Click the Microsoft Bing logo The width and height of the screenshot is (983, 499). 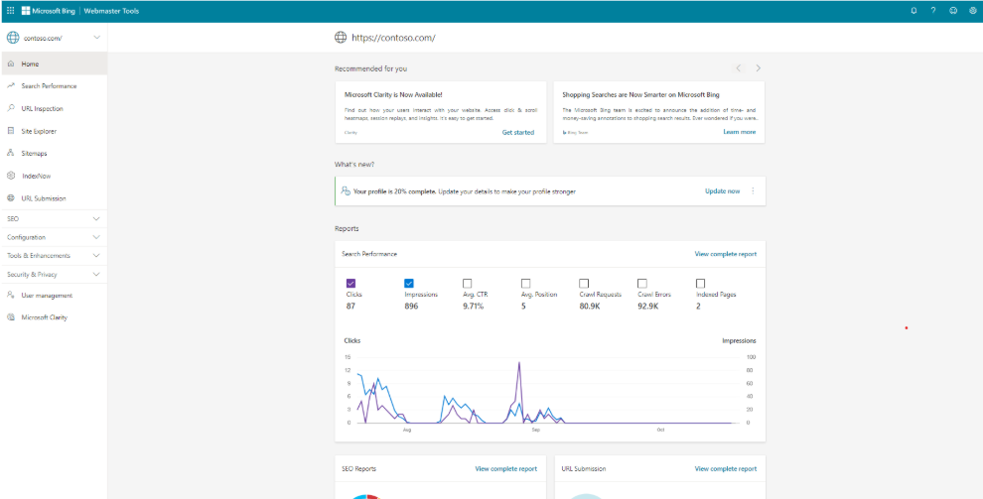click(48, 11)
